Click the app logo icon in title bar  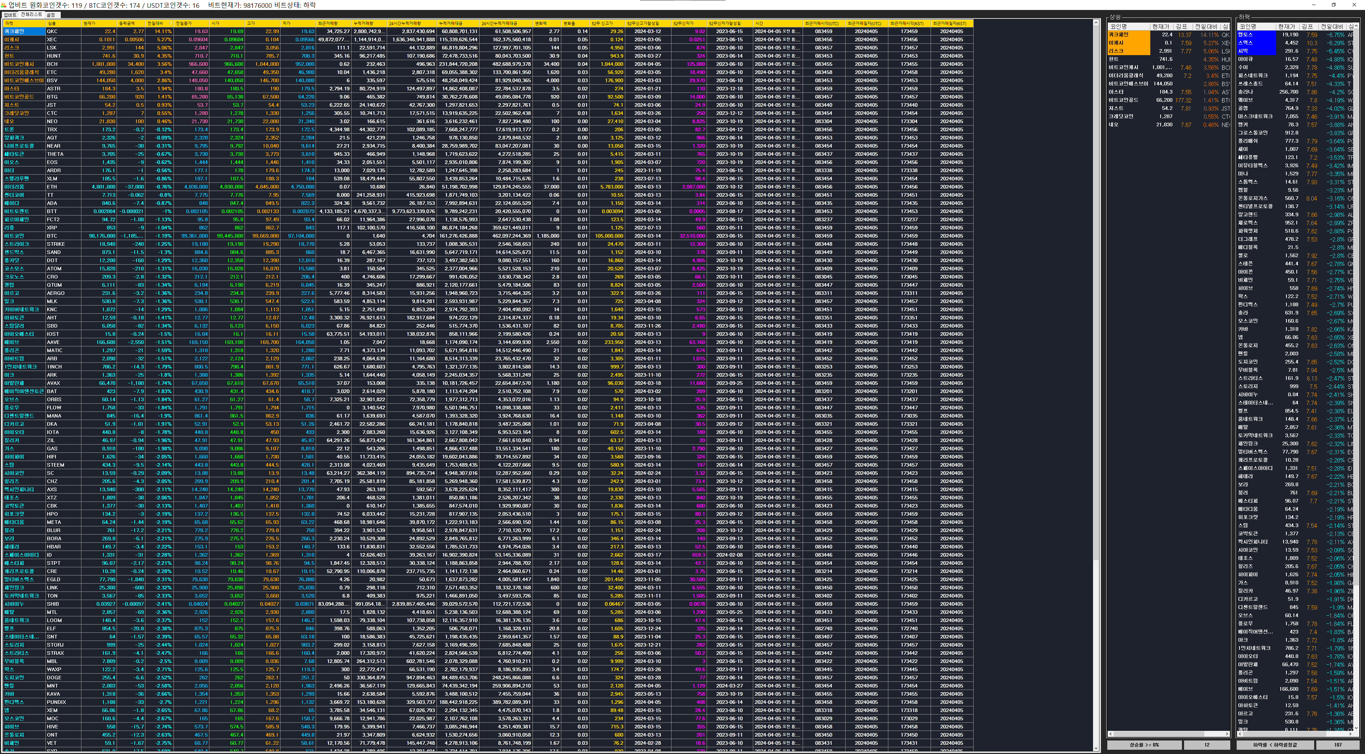click(4, 5)
